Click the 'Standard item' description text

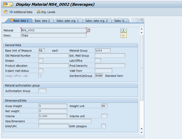click(114, 76)
